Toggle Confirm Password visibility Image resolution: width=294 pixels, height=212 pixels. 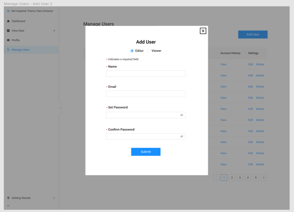[x=182, y=136]
